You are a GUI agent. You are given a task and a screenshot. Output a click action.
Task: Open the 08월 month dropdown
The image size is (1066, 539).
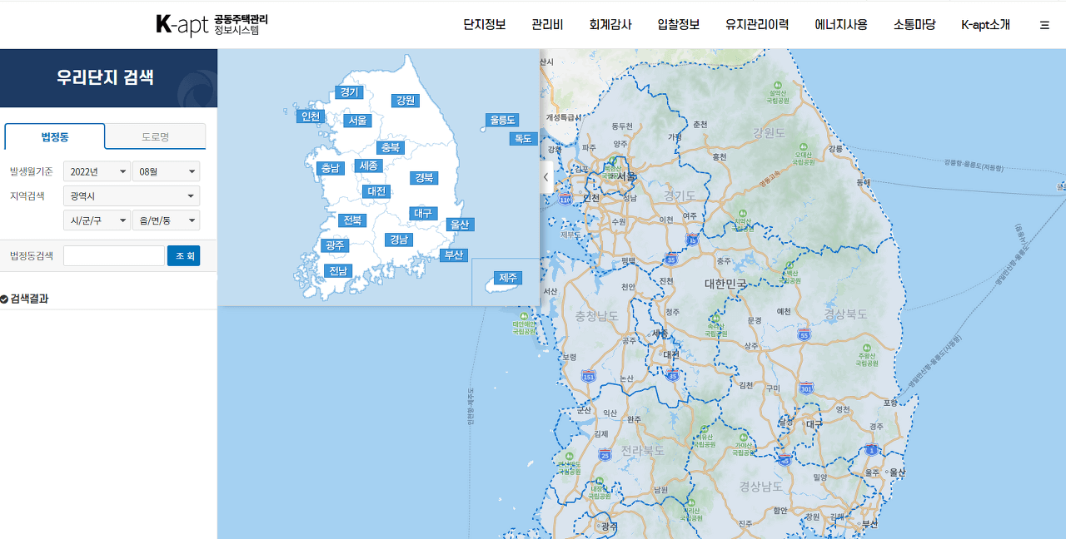click(166, 170)
